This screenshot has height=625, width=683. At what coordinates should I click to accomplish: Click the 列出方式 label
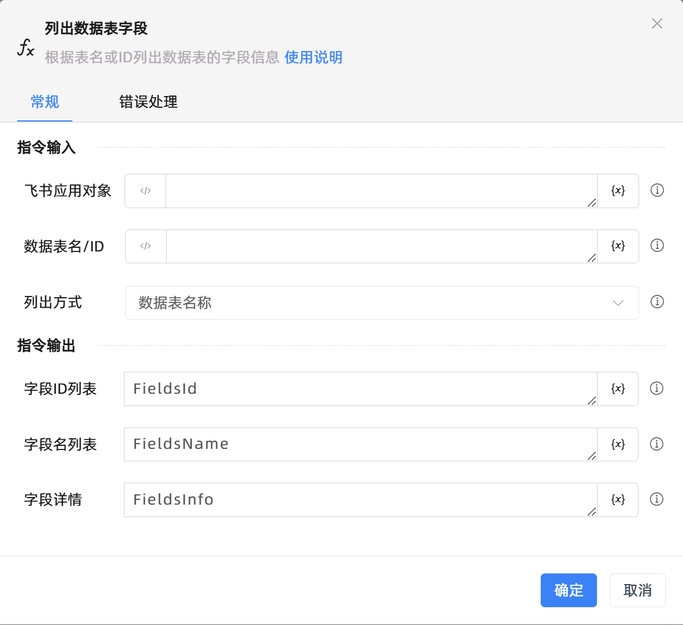coord(53,302)
